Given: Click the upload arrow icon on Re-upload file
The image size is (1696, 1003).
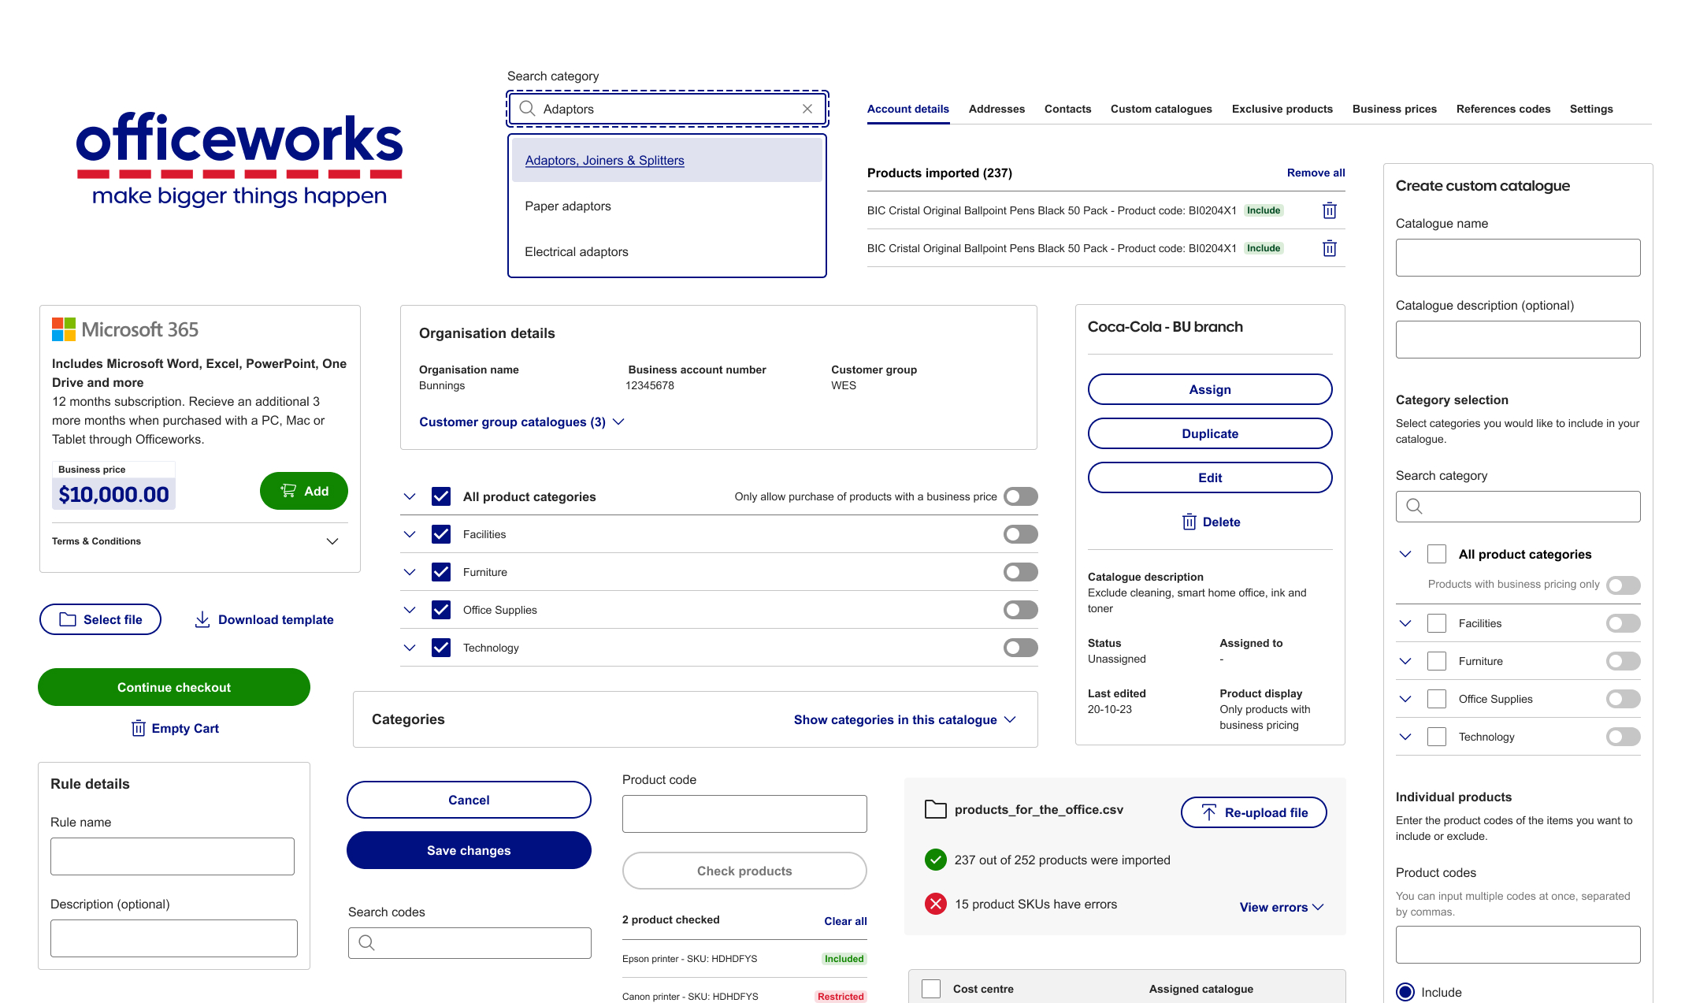Looking at the screenshot, I should (1208, 812).
